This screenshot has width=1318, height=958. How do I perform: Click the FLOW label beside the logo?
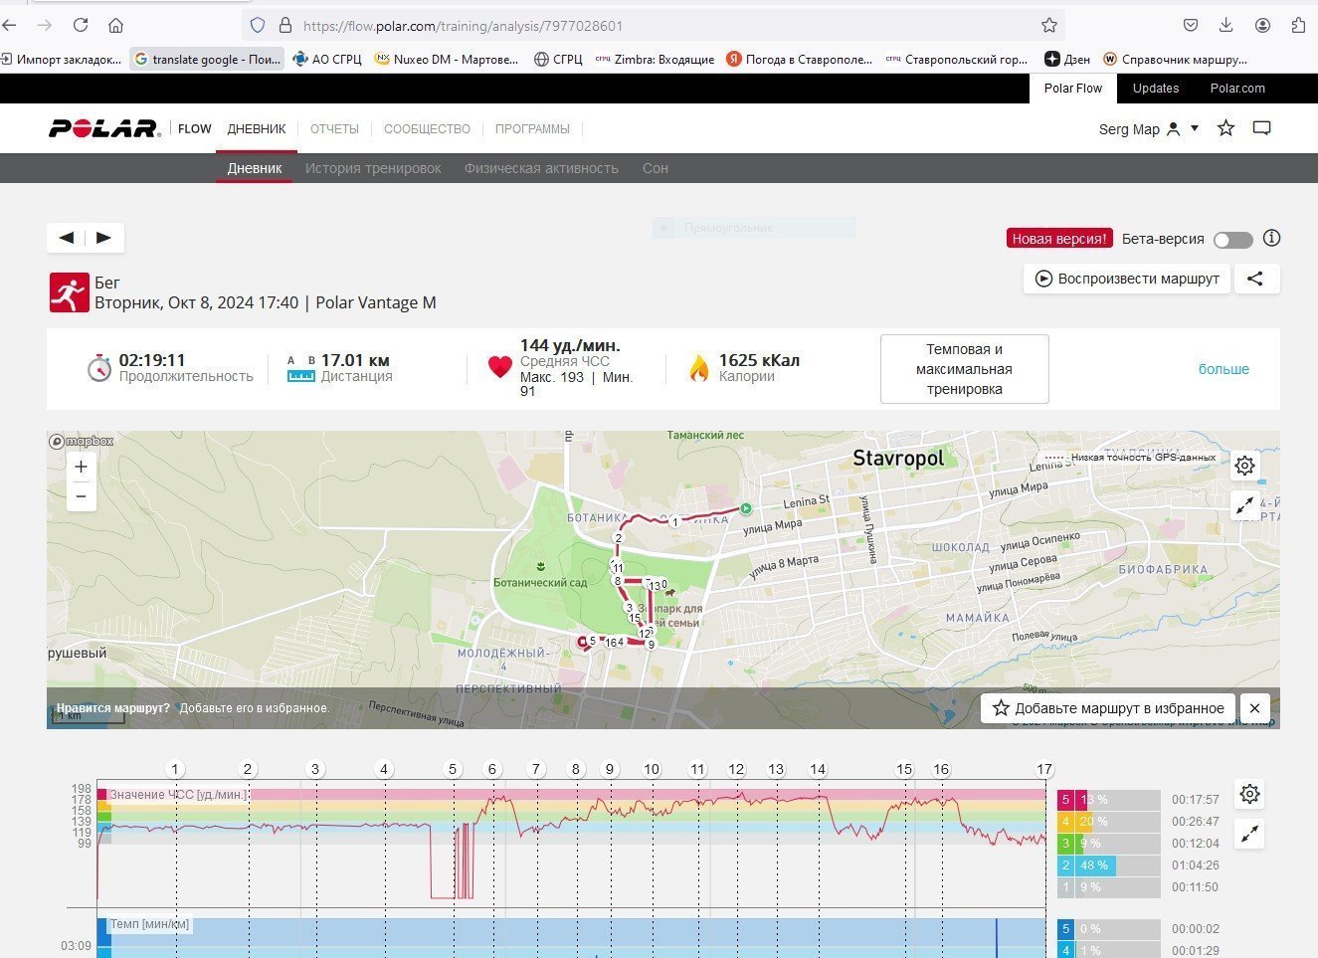click(195, 129)
